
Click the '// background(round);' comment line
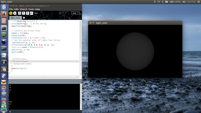[x=21, y=64]
